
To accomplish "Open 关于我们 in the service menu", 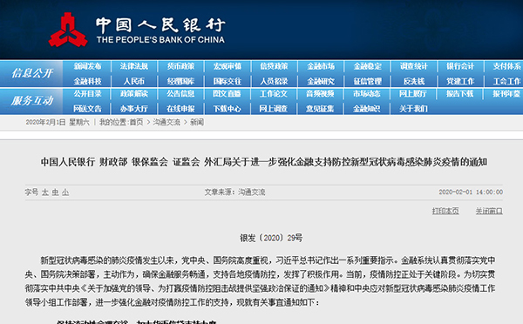I will [413, 109].
